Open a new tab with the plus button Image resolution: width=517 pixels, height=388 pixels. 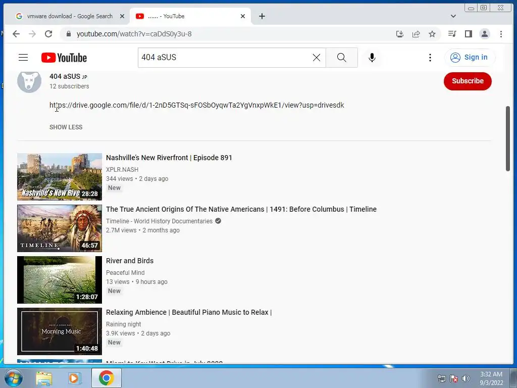pos(262,16)
